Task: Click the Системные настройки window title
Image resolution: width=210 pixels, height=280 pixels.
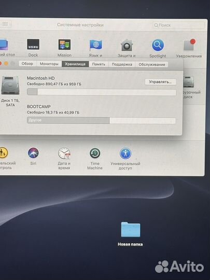Action: [80, 25]
